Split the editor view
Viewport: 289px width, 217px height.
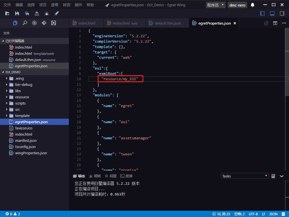[275, 23]
